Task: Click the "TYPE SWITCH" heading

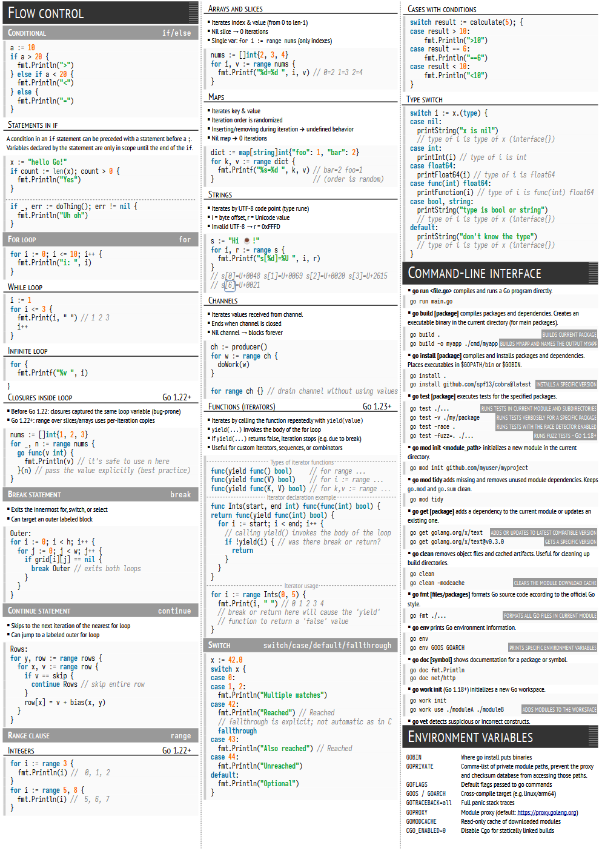Action: point(425,99)
